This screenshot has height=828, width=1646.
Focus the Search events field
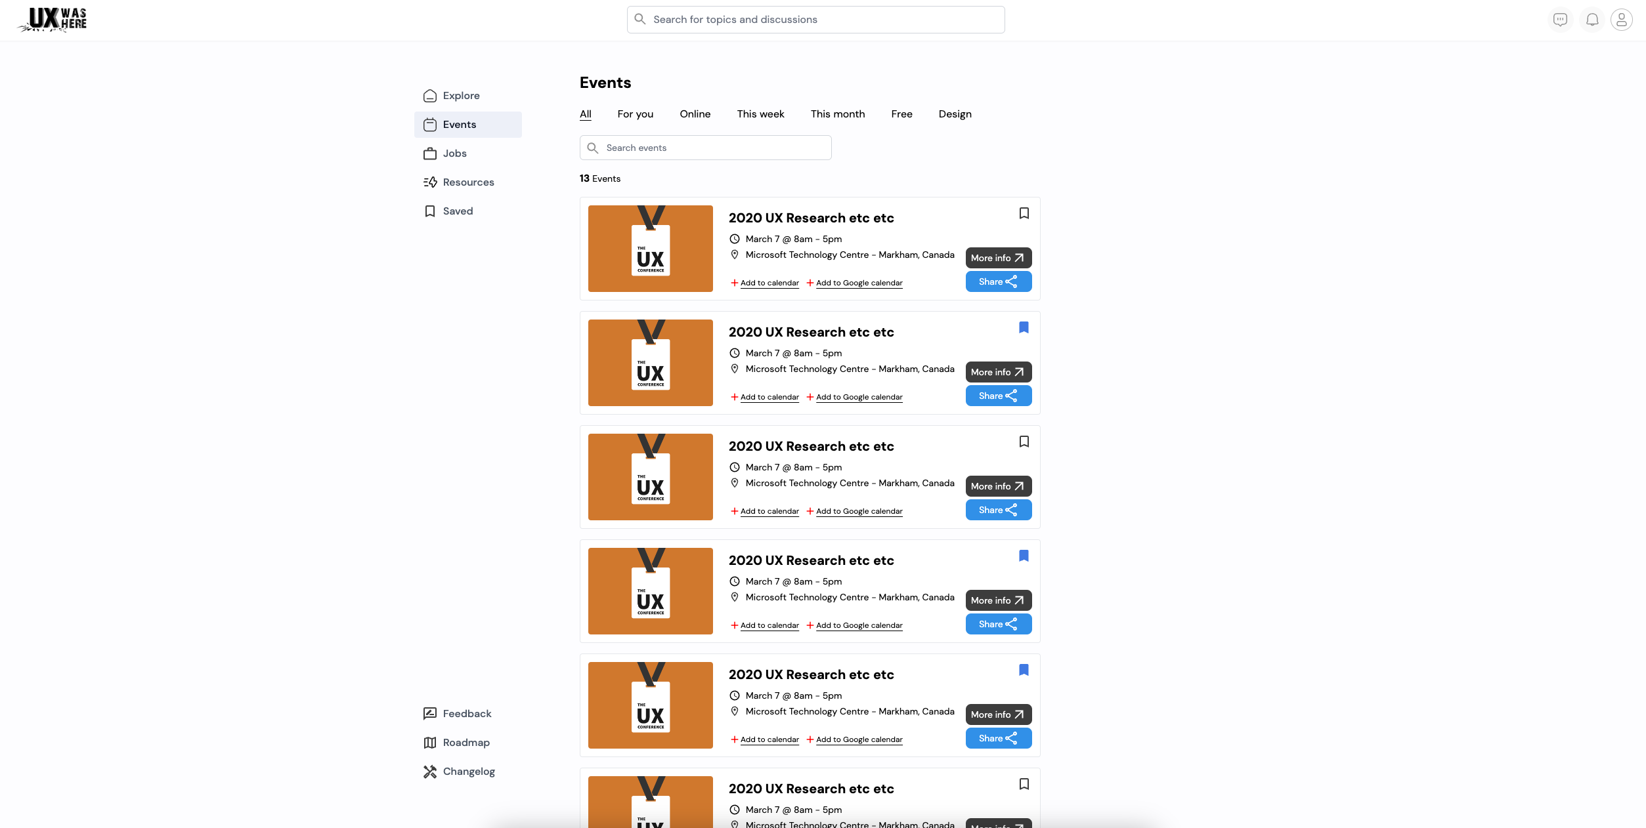tap(706, 148)
